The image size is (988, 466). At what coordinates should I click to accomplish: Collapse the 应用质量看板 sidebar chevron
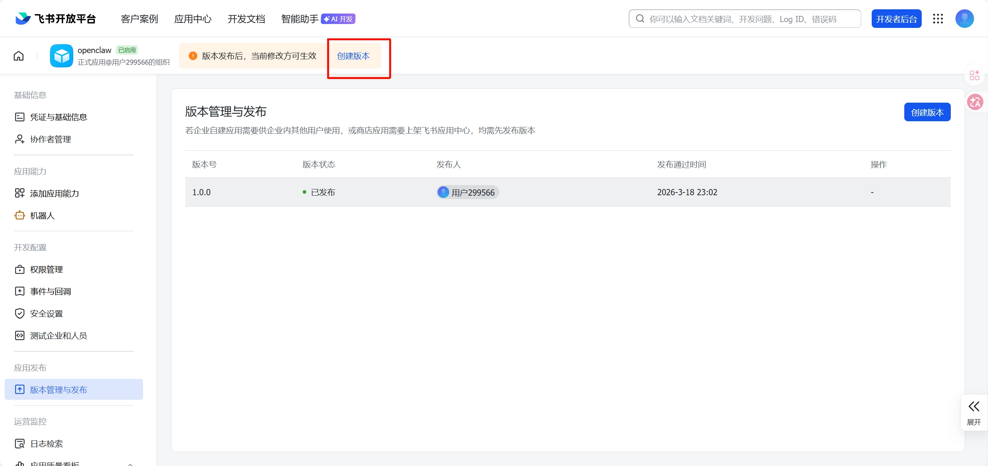(x=130, y=463)
